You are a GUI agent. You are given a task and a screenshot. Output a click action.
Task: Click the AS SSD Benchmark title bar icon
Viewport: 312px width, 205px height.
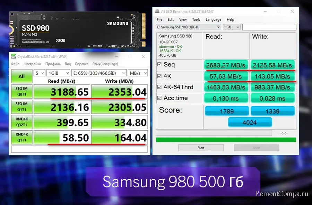(157, 11)
